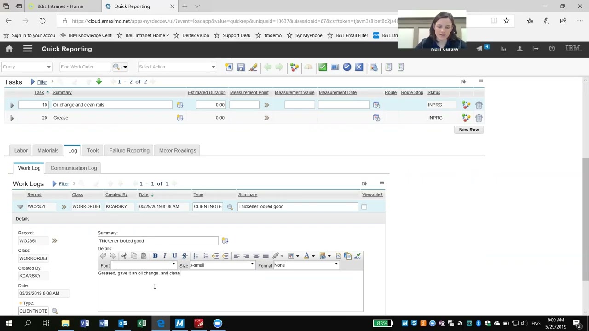589x331 pixels.
Task: Insert a numbered list in the Details editor
Action: pyautogui.click(x=196, y=256)
